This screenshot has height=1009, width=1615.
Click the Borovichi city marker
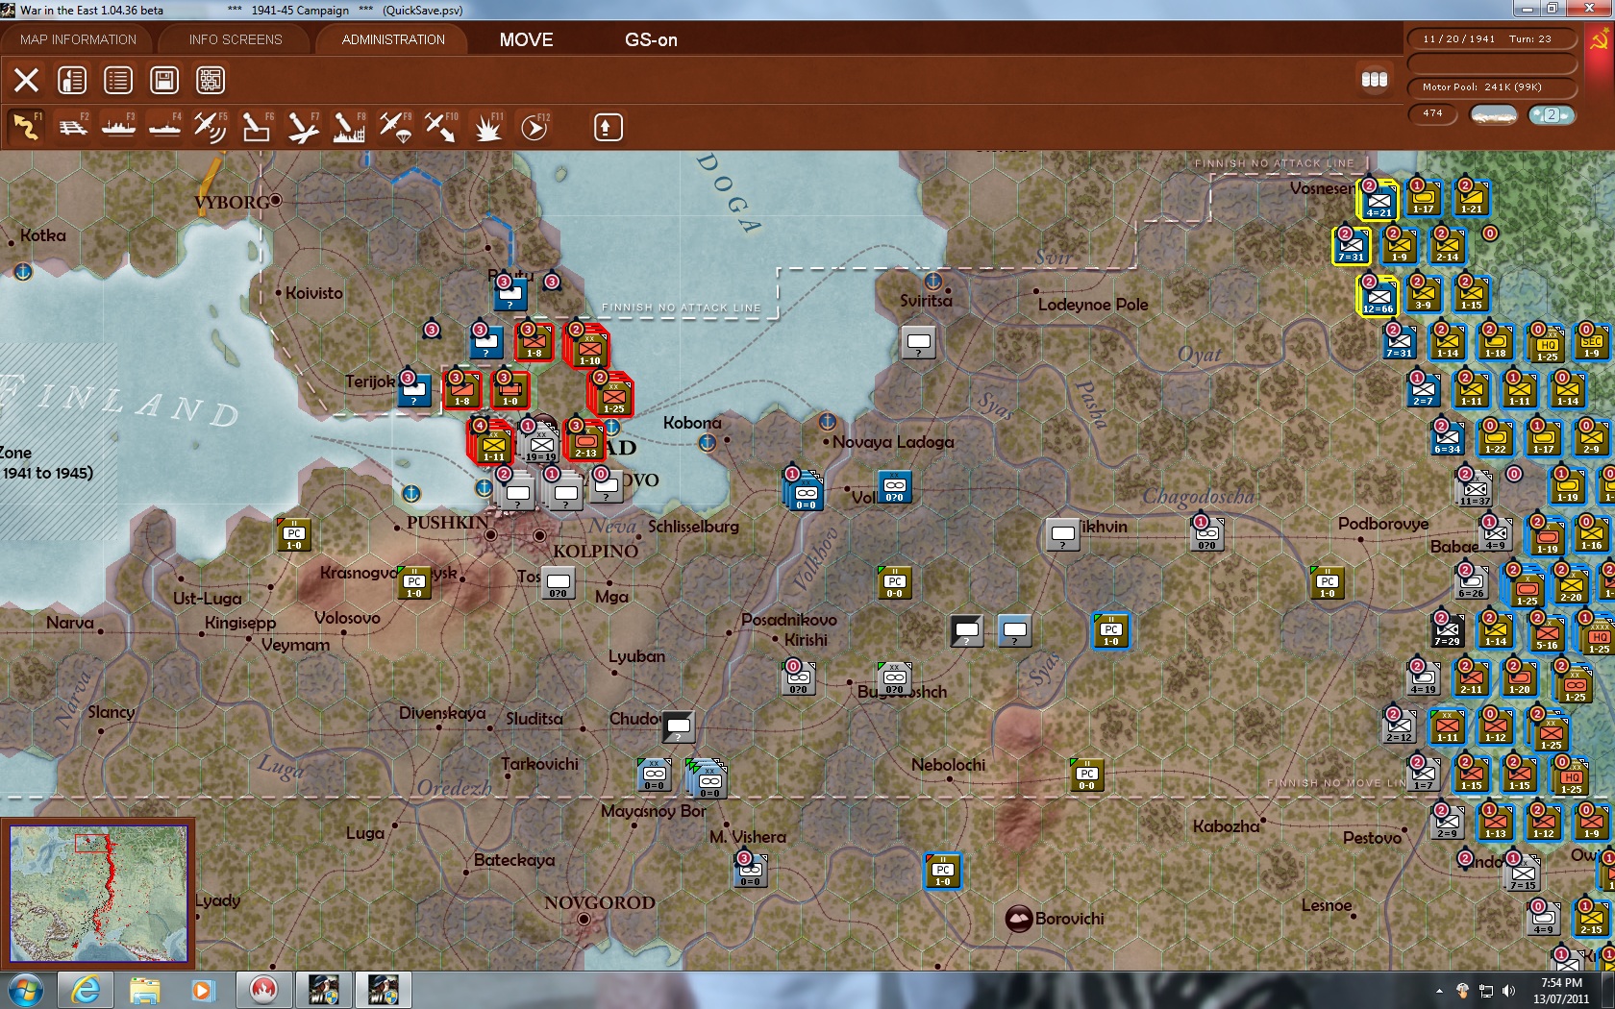tap(1018, 919)
